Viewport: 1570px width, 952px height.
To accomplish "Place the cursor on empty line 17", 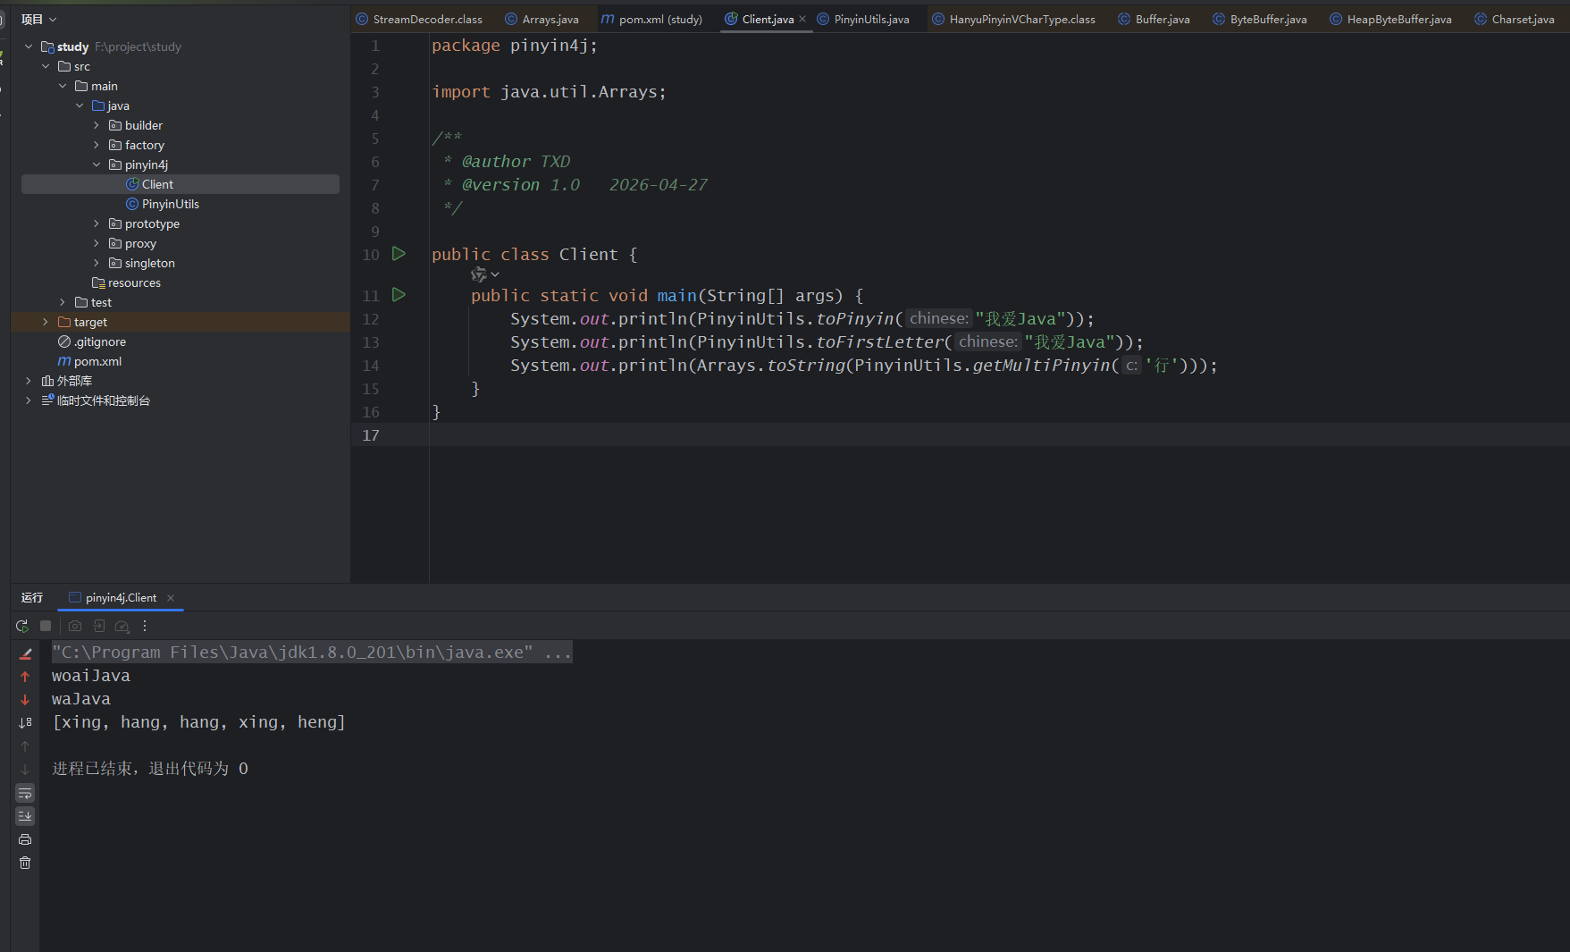I will (x=999, y=435).
